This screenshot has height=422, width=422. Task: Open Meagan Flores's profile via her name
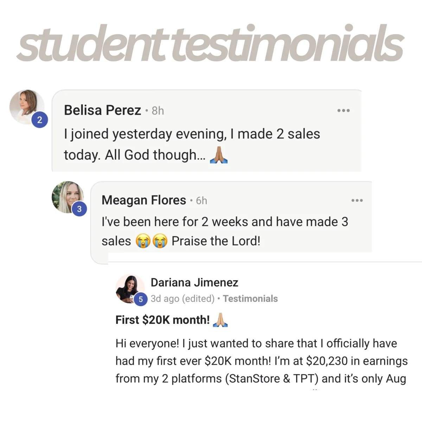click(x=143, y=200)
